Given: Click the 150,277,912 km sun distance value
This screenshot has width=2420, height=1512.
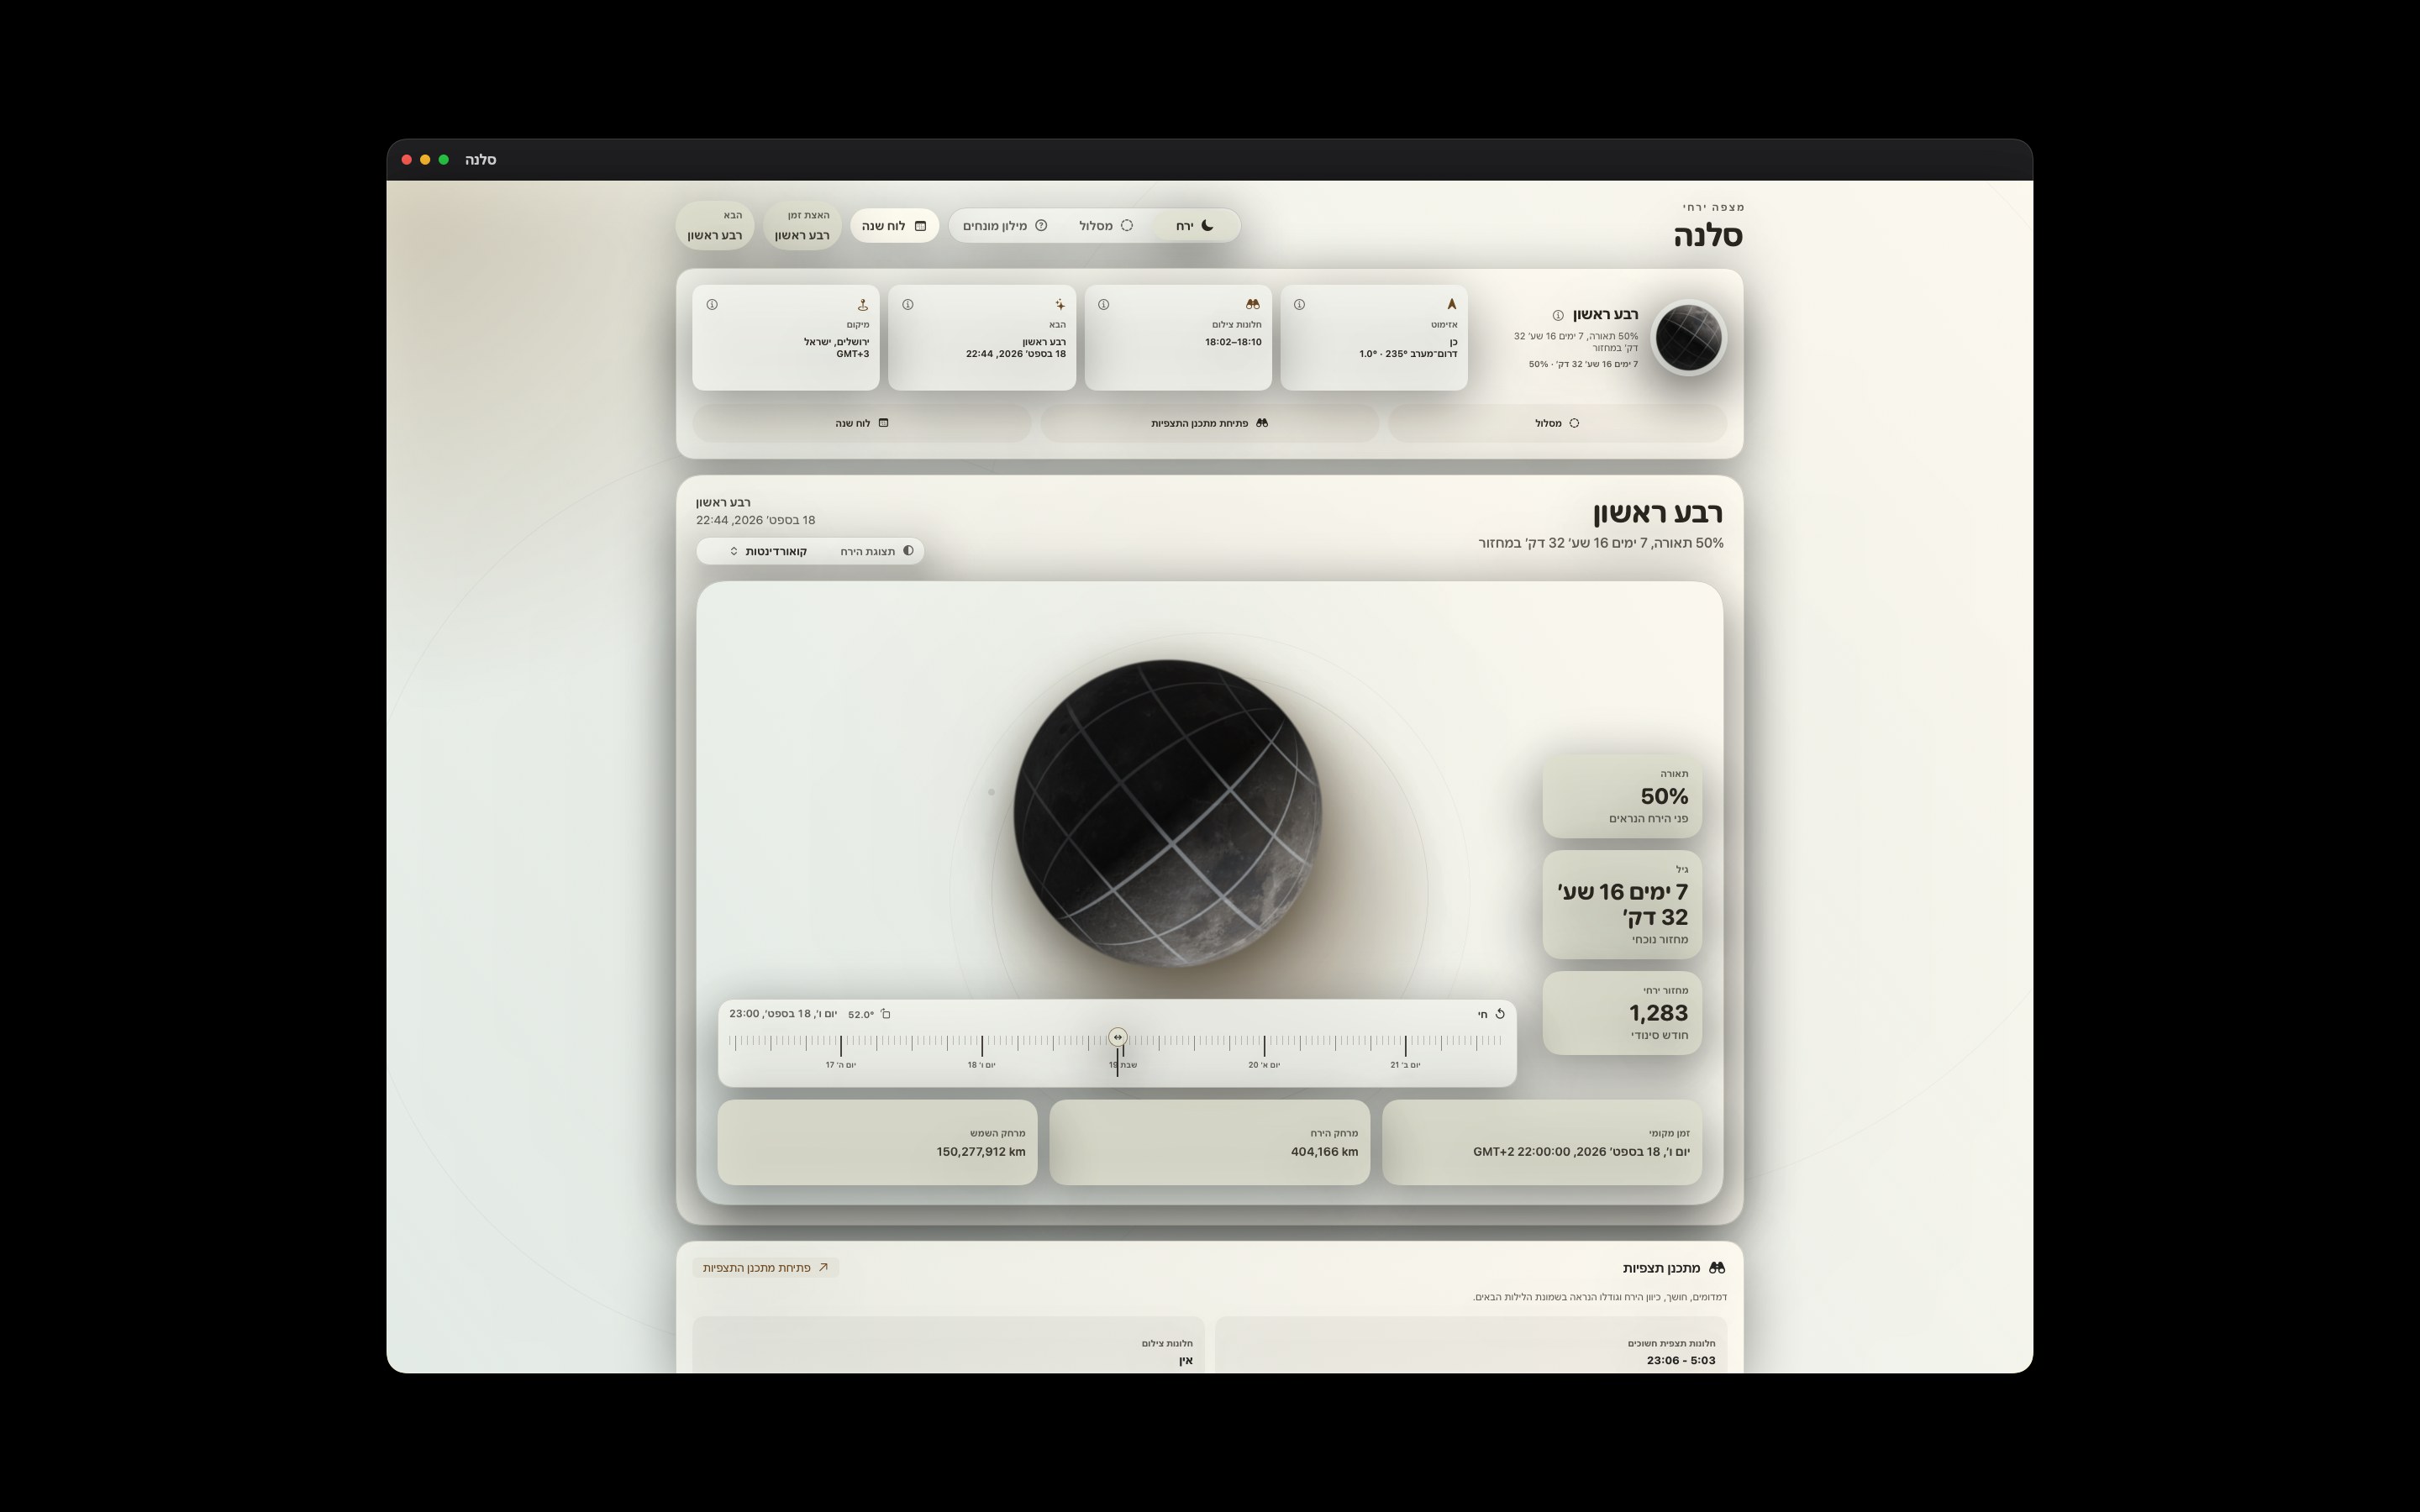Looking at the screenshot, I should (981, 1152).
